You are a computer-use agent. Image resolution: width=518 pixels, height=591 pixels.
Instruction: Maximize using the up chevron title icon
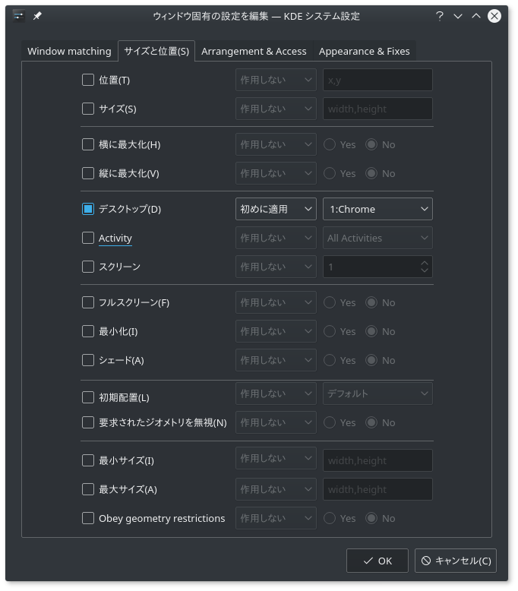[x=476, y=16]
